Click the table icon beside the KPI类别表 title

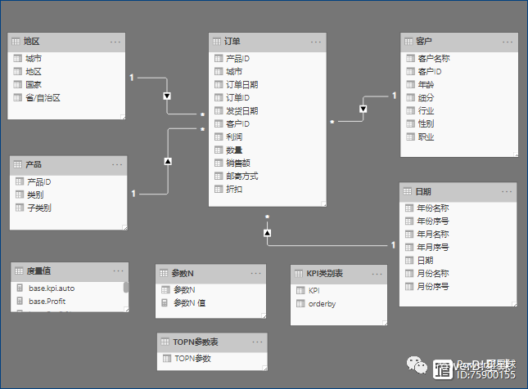coord(299,273)
